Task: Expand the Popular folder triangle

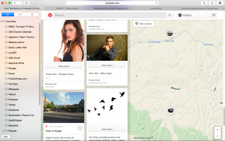Action: (x=3, y=131)
